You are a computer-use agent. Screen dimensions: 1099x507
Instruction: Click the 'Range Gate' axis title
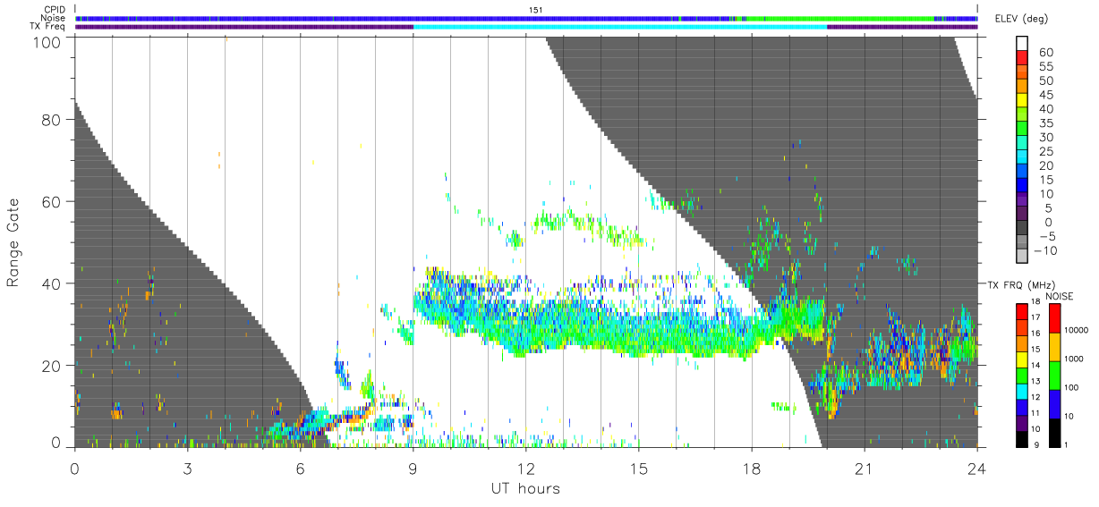coord(13,243)
